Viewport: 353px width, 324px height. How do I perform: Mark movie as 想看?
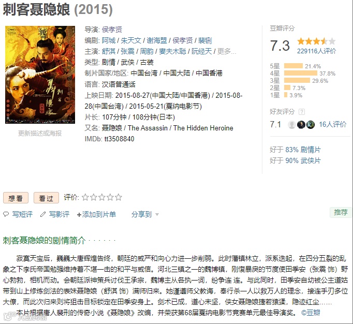tap(16, 198)
